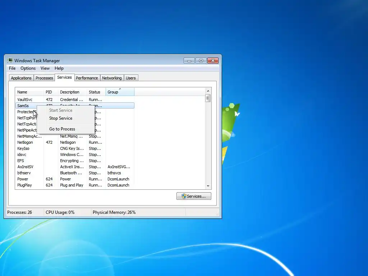Go to the Users tab
This screenshot has height=276, width=368.
(x=131, y=78)
